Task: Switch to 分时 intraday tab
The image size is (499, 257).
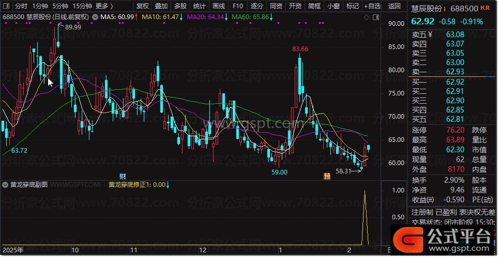Action: coord(21,6)
